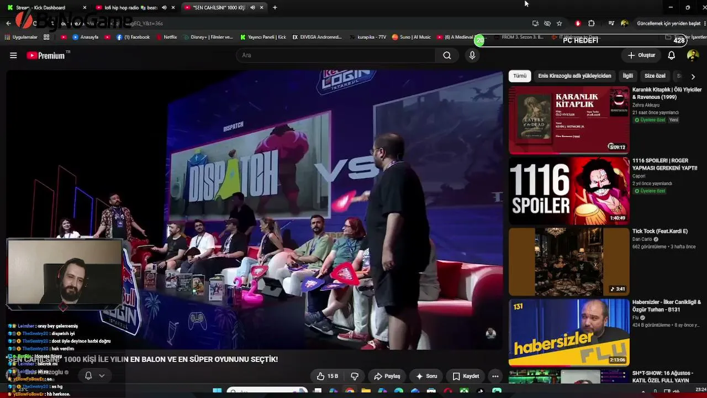Open the browser extensions puzzle icon
Viewport: 707px width, 398px height.
[592, 23]
